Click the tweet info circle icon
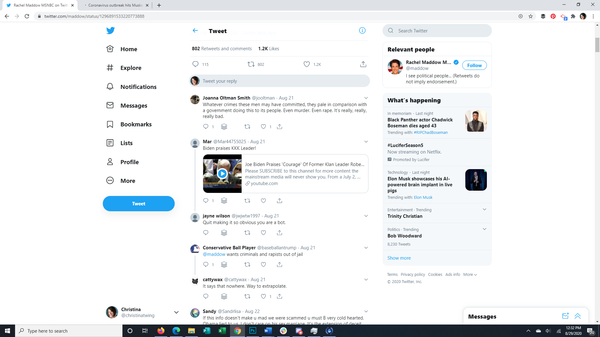 (x=362, y=31)
